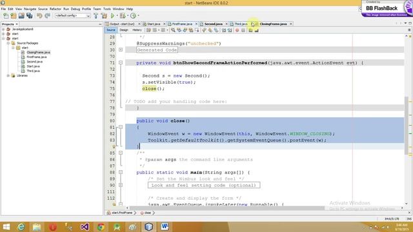The height and width of the screenshot is (232, 413).
Task: Run the project with the green play icon
Action: 112,15
